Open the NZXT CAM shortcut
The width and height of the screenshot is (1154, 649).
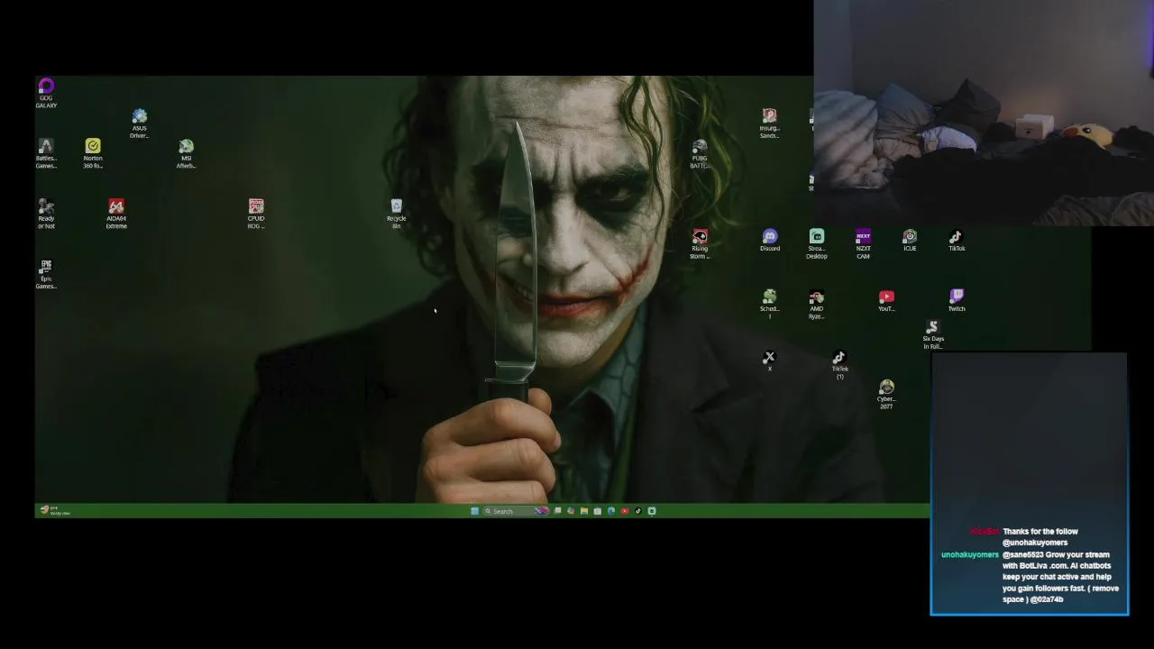[x=863, y=244]
